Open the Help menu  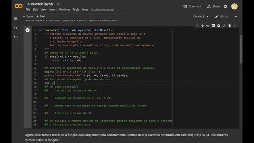pyautogui.click(x=85, y=10)
